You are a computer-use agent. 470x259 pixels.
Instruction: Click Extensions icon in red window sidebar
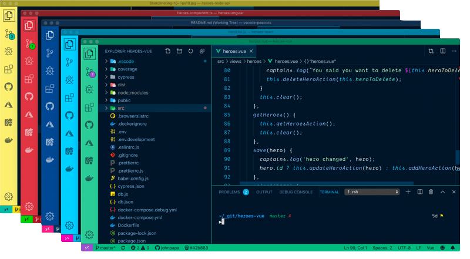click(x=29, y=79)
